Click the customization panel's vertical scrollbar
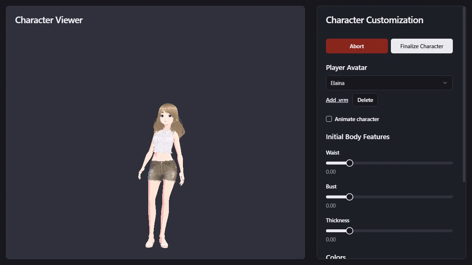 click(x=464, y=94)
